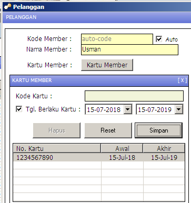Image resolution: width=191 pixels, height=203 pixels.
Task: Open the start date 15-07-2018 dropdown arrow
Action: [x=128, y=109]
